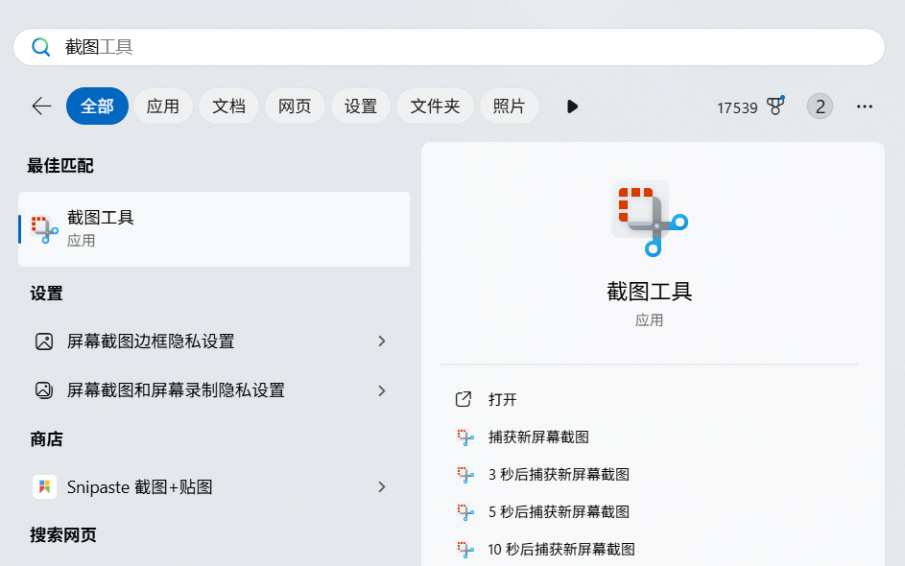Open the three-dot more options menu

tap(865, 106)
